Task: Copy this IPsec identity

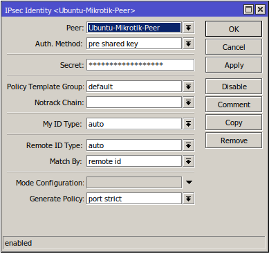Action: click(x=234, y=123)
